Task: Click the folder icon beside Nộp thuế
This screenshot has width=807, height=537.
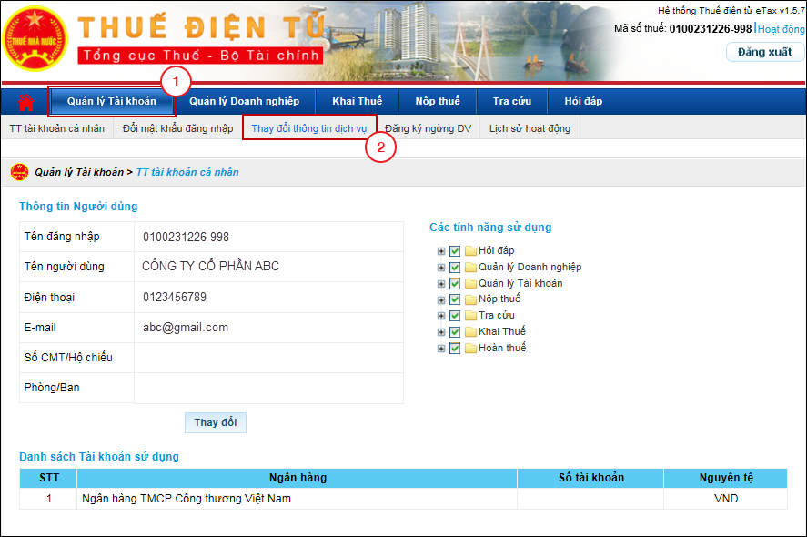Action: click(x=470, y=299)
